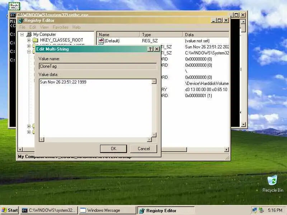The width and height of the screenshot is (287, 215).
Task: Open the View menu in Registry Editor
Action: (44, 27)
